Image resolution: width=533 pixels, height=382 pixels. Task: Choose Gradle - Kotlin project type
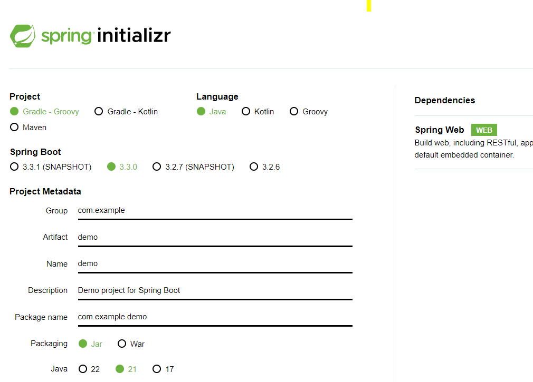99,111
